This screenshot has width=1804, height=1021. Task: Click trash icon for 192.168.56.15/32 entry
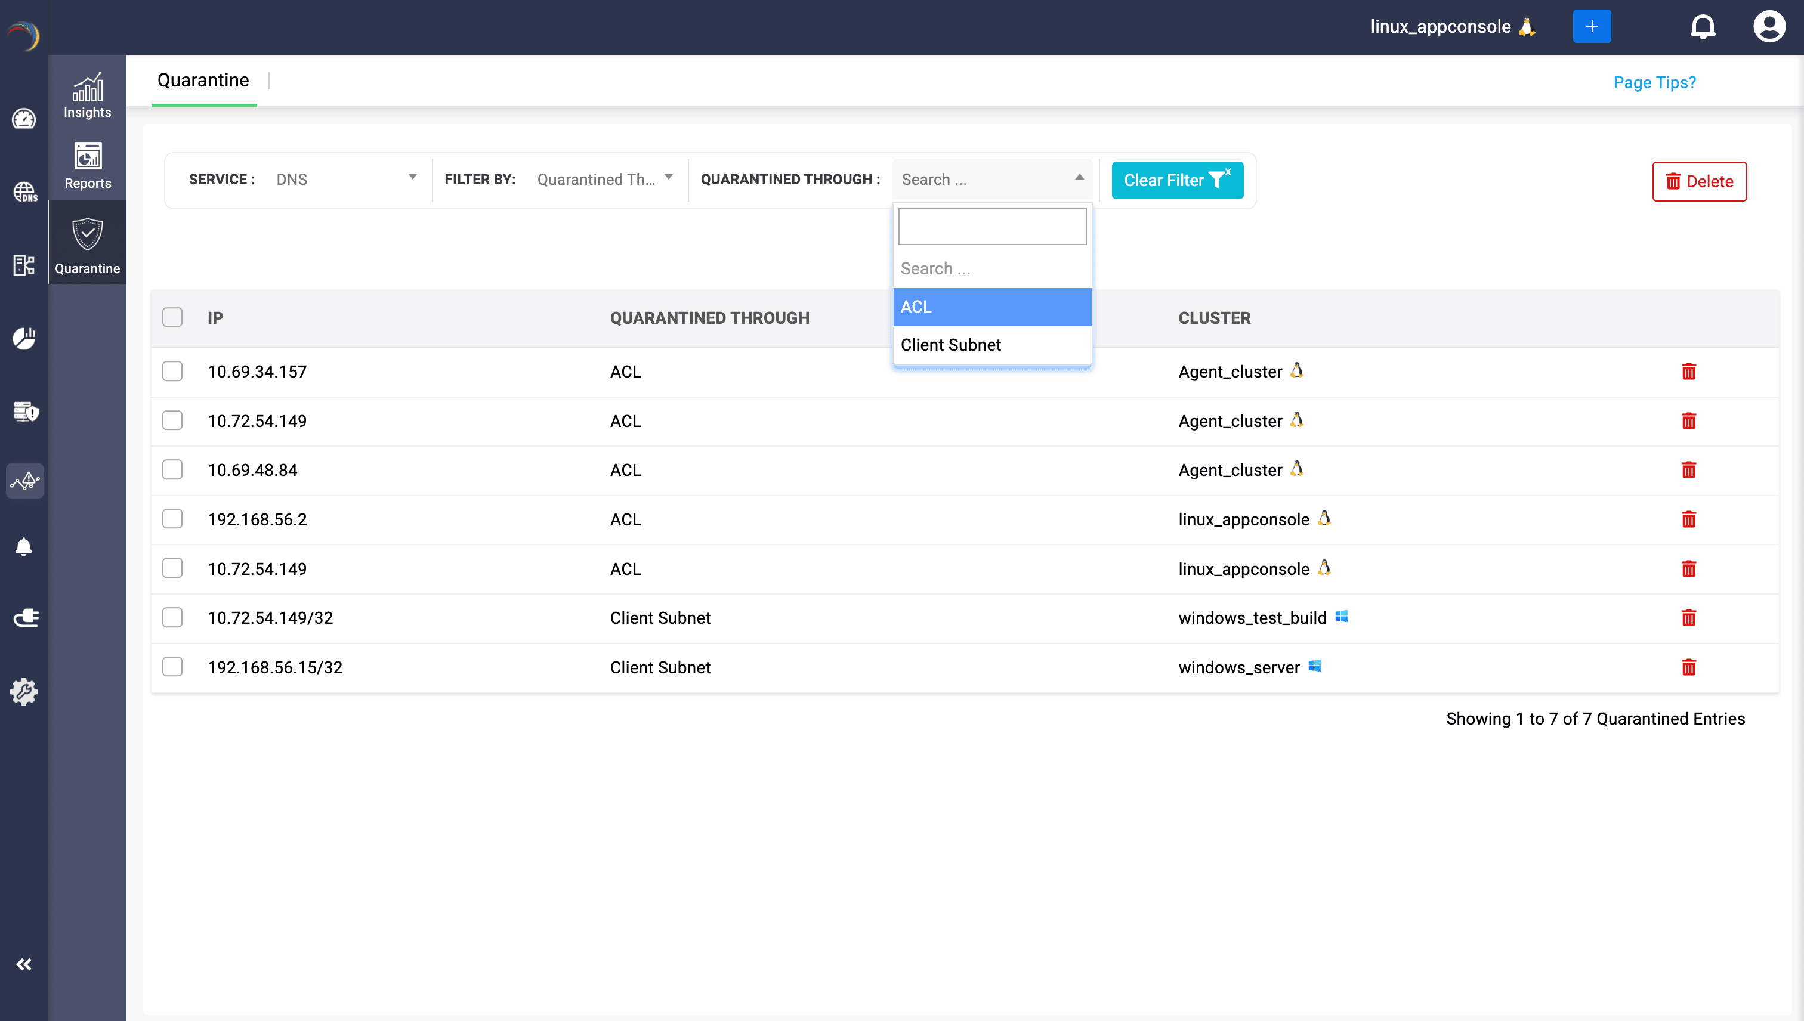[1688, 667]
